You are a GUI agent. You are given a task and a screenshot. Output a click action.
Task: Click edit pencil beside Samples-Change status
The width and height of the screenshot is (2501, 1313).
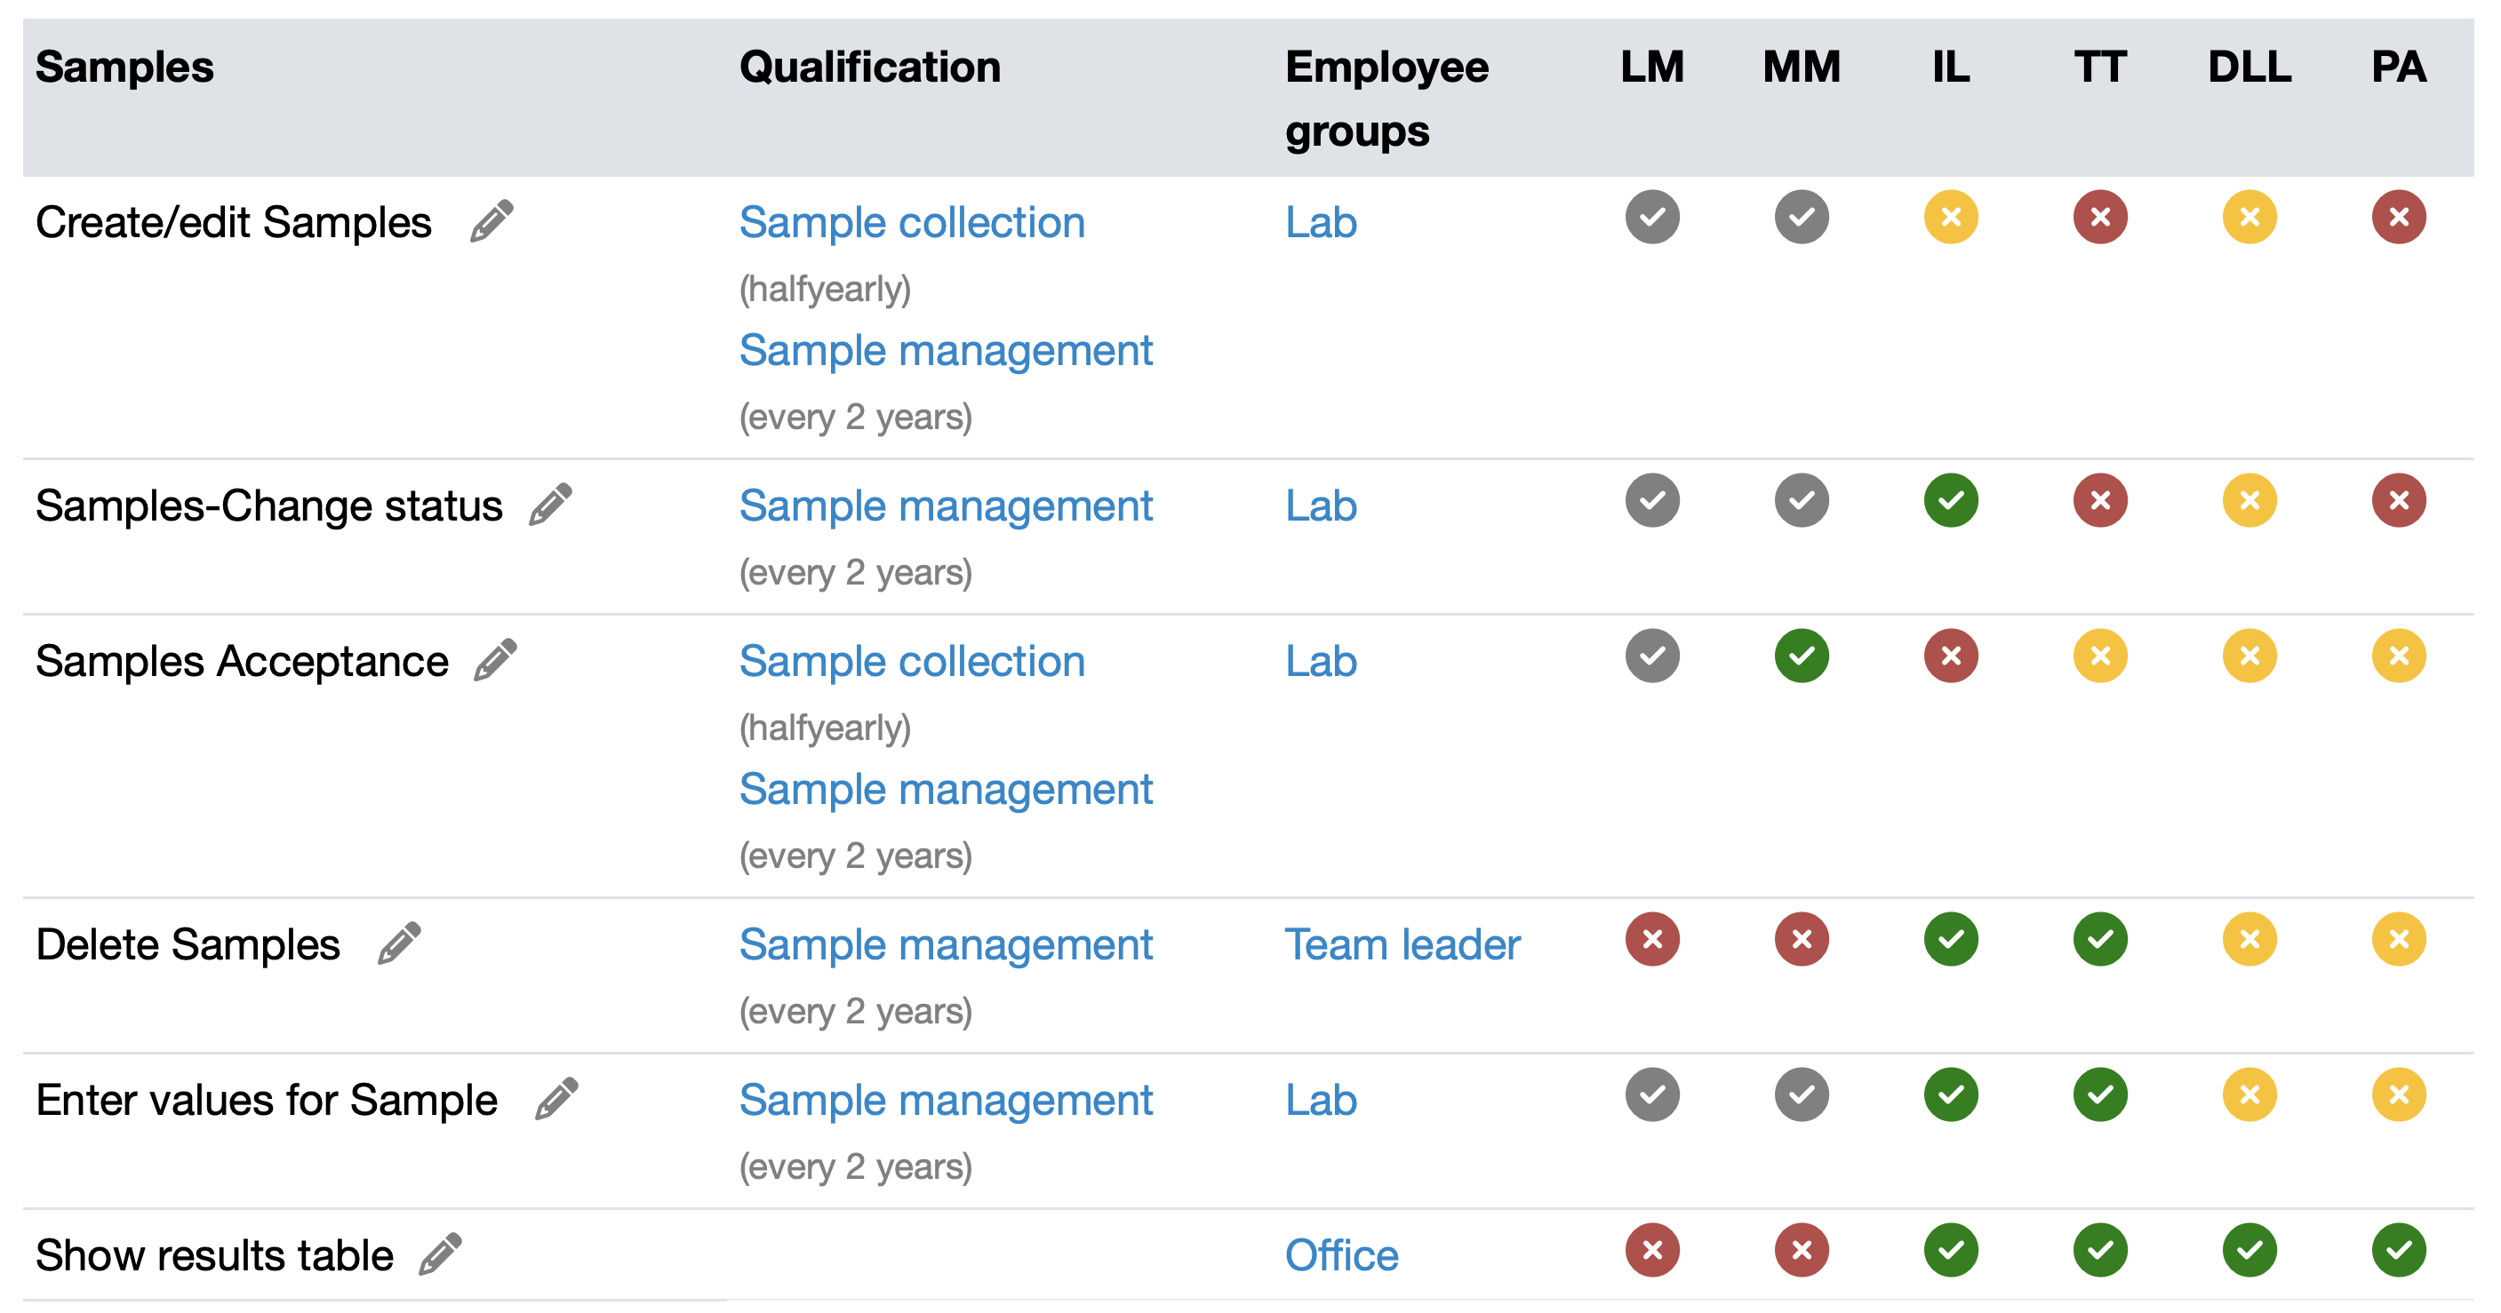[x=549, y=505]
